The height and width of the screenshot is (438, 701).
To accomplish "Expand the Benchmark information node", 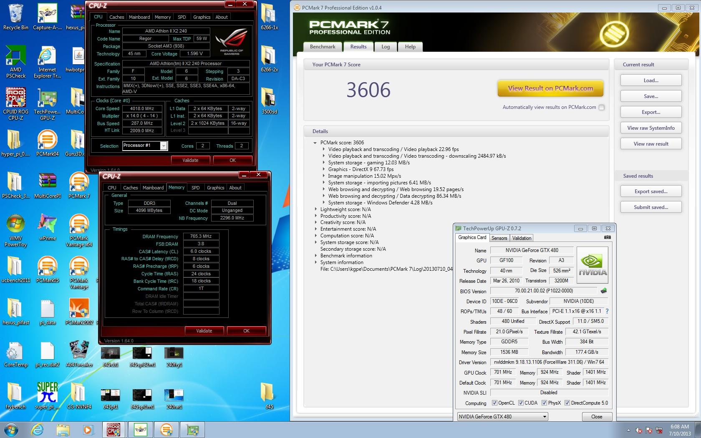I will tap(315, 256).
